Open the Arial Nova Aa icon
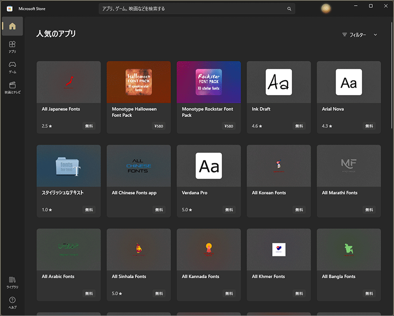Viewport: 394px width, 316px height. pos(349,82)
